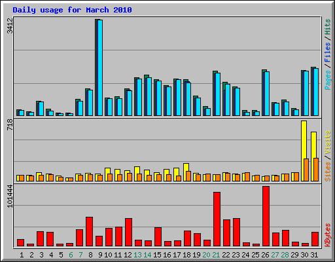Select the day 30 orange sites bar
The width and height of the screenshot is (335, 262).
coord(306,170)
